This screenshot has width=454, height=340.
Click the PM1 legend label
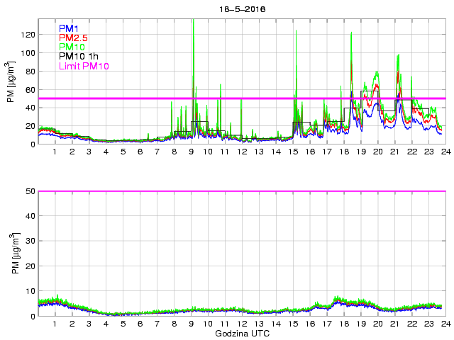pyautogui.click(x=69, y=28)
